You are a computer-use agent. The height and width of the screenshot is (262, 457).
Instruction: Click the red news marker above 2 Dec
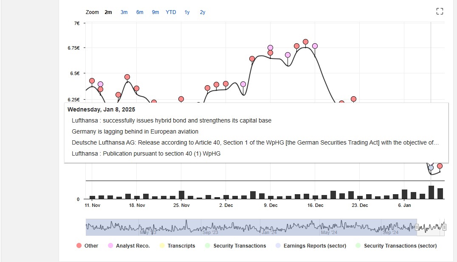pyautogui.click(x=226, y=84)
